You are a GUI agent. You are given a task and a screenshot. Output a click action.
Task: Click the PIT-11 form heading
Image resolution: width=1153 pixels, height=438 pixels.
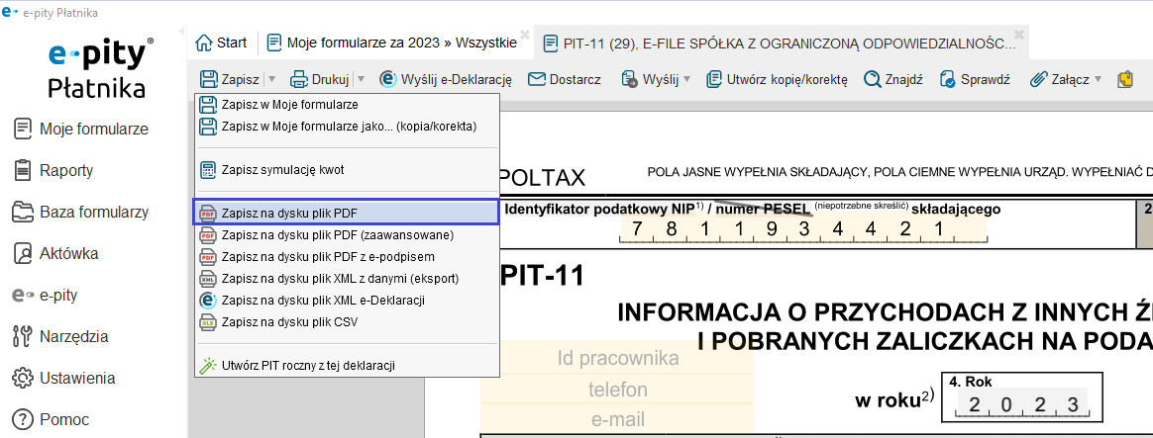tap(541, 276)
